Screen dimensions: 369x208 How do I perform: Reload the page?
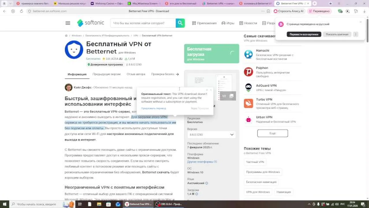tap(21, 11)
